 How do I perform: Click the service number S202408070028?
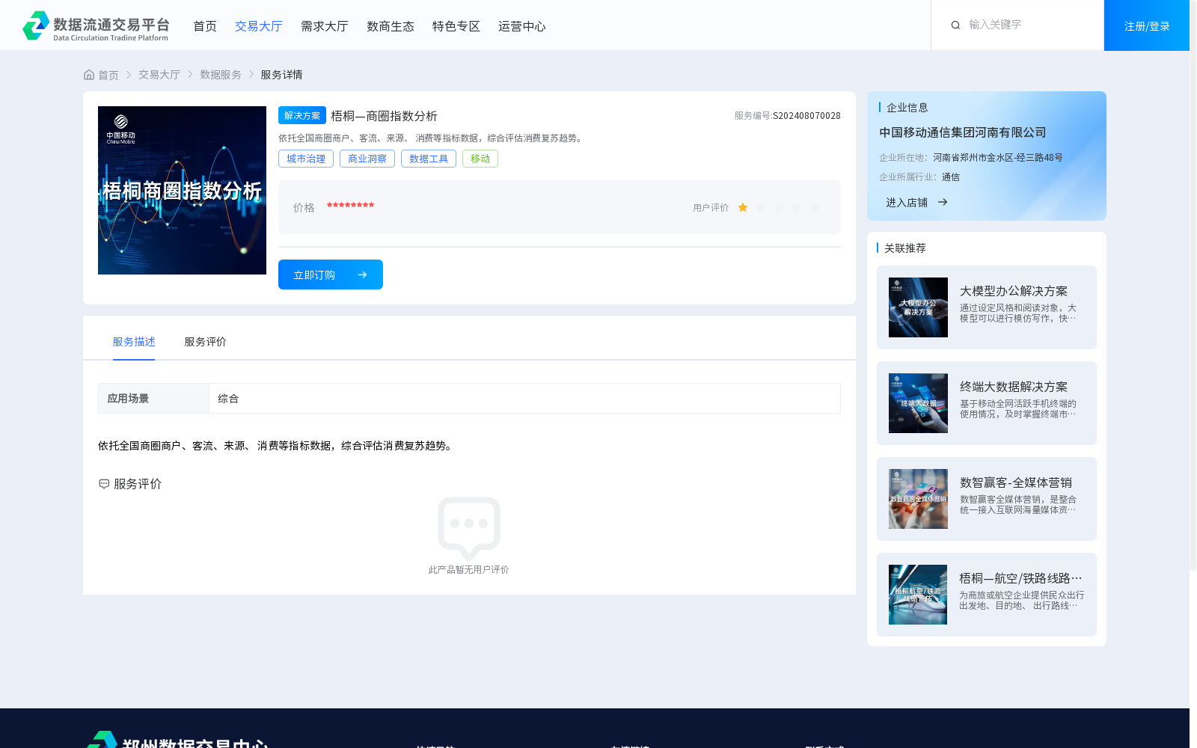[806, 116]
